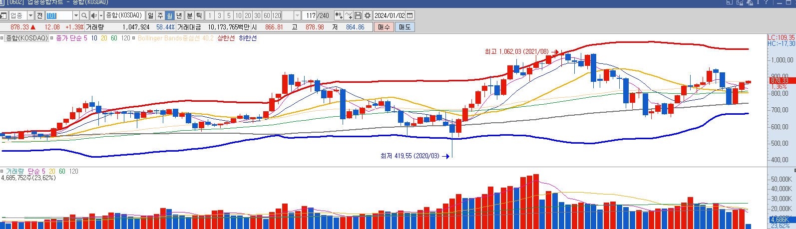Click the 거래량 value 1,047,924

pyautogui.click(x=136, y=27)
